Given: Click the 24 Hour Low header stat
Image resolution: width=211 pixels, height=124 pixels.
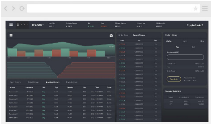Looking at the screenshot, I should 141,25.
